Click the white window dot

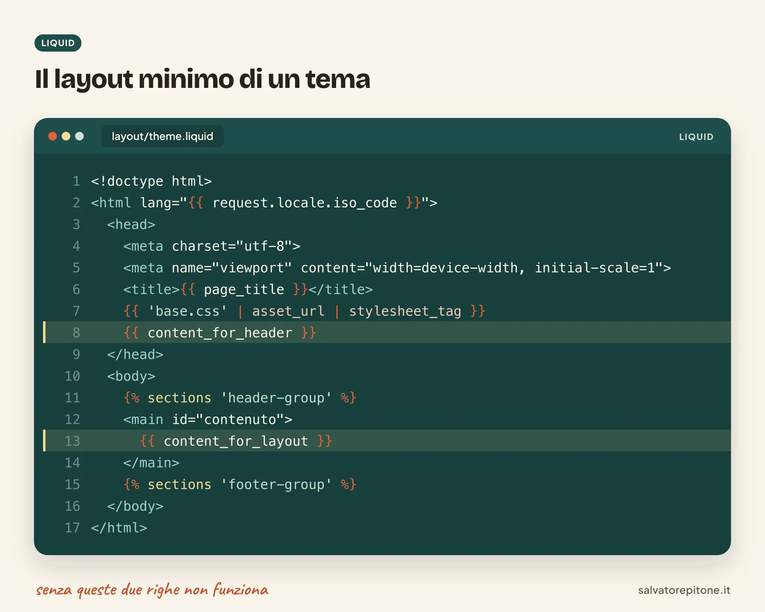coord(79,136)
